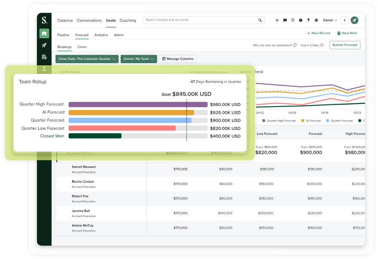Click the purple Quarter High Forecast bar
Screen dimensions: 378x259
[x=138, y=104]
